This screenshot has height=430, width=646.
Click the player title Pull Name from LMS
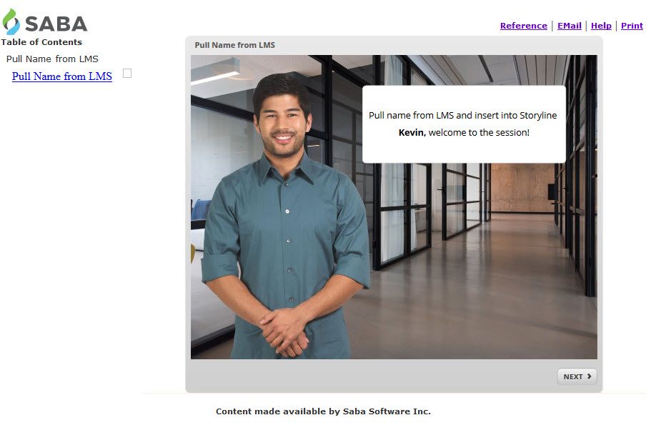pos(234,45)
